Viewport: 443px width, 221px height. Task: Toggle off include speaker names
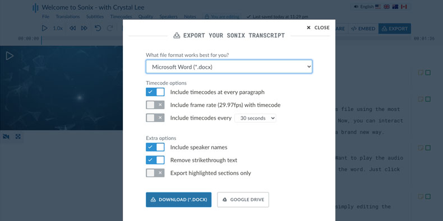pyautogui.click(x=155, y=147)
